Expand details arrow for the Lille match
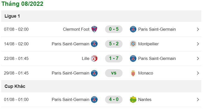The height and width of the screenshot is (109, 203). 198,59
